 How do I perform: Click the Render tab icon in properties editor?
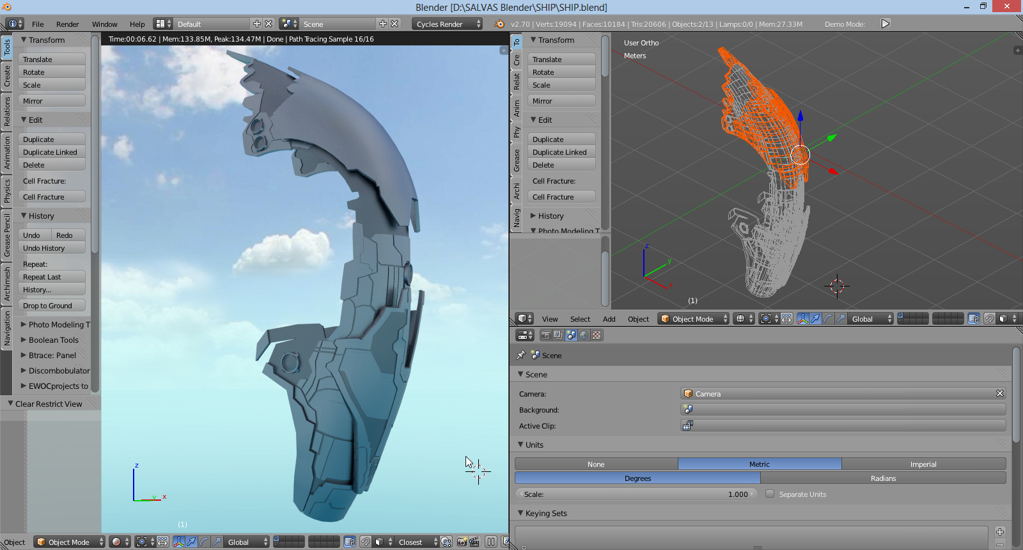(x=545, y=335)
